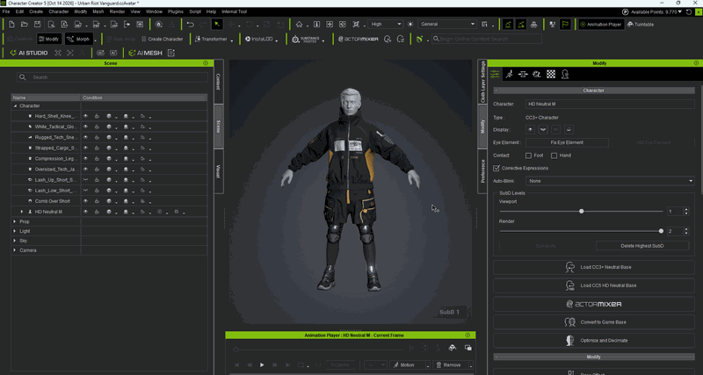Open the File menu
Screen dimensions: 703x375
click(x=6, y=11)
